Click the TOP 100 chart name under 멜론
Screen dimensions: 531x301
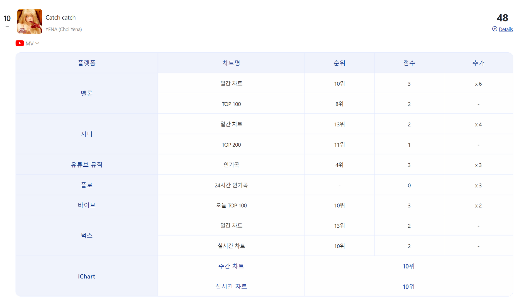(x=231, y=104)
